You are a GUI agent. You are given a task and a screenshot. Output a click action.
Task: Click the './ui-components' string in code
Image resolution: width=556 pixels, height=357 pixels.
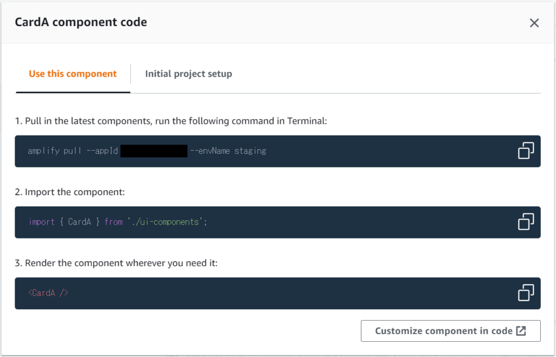pos(165,222)
